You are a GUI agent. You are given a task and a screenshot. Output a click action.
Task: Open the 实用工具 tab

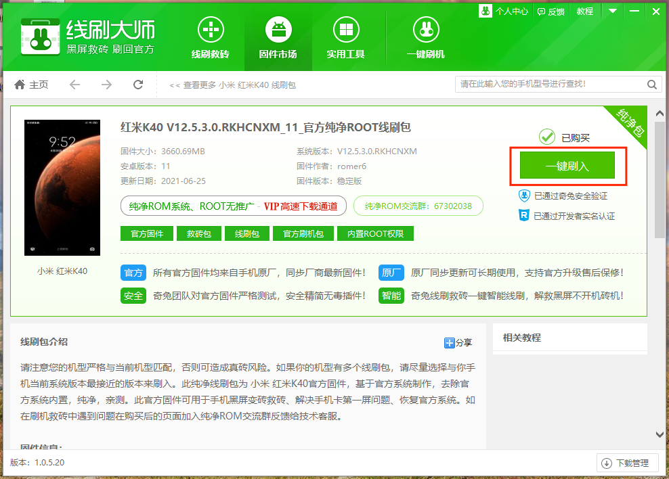pyautogui.click(x=345, y=38)
